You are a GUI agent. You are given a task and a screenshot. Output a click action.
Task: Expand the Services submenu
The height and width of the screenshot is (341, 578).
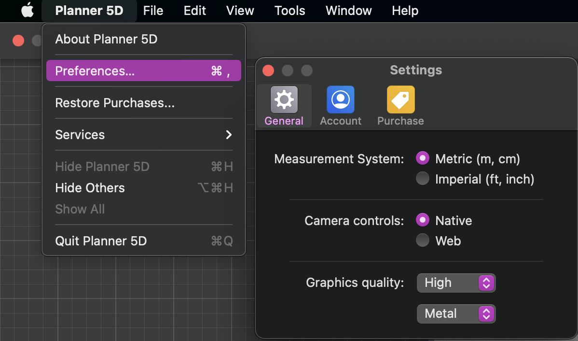click(144, 135)
